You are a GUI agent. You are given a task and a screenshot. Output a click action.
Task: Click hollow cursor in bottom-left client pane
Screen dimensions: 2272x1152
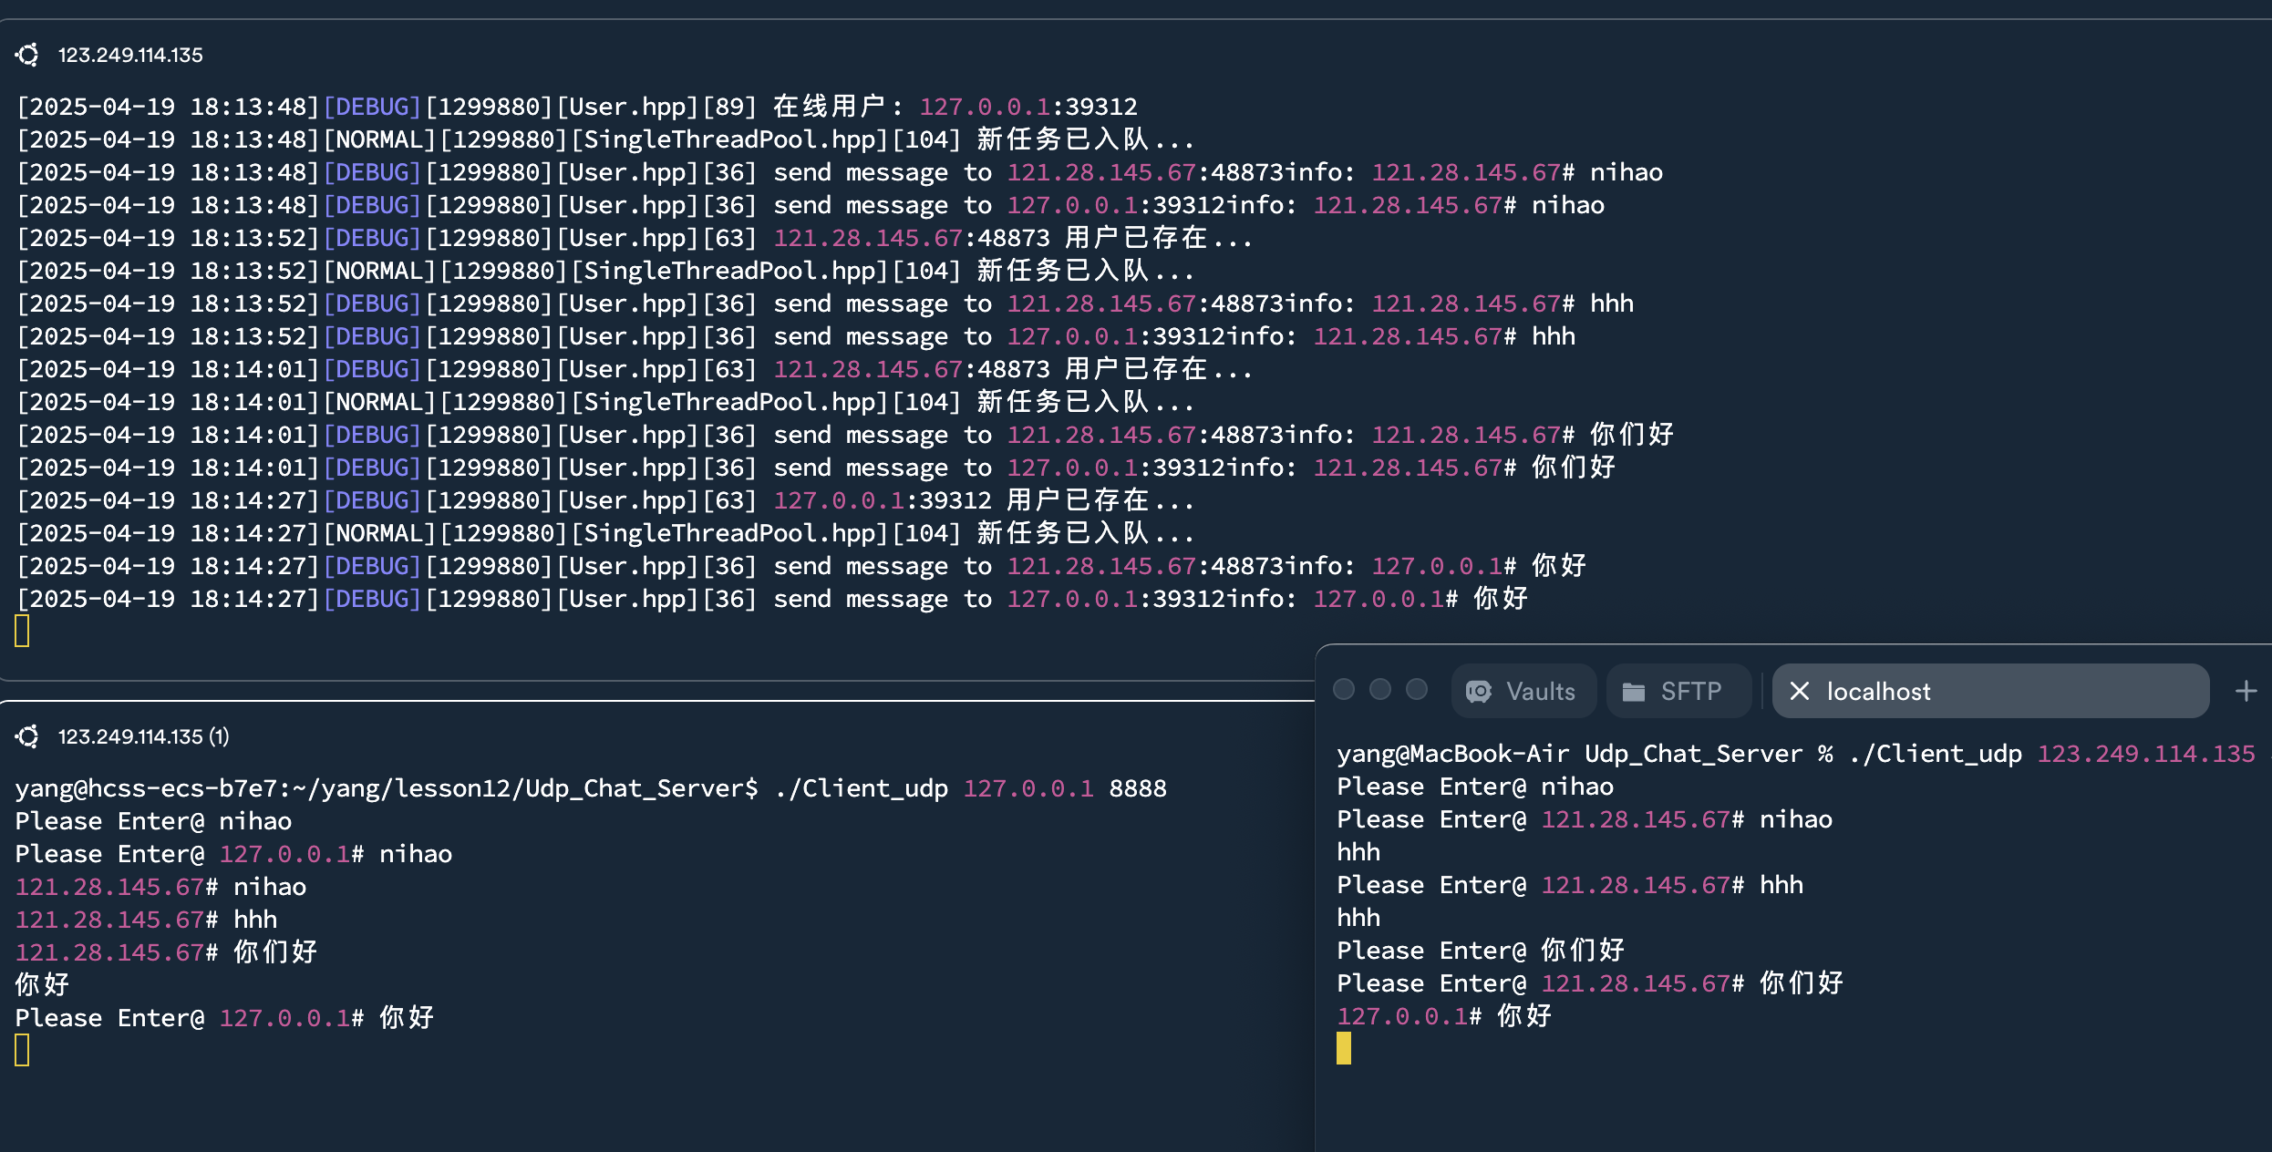tap(23, 1050)
